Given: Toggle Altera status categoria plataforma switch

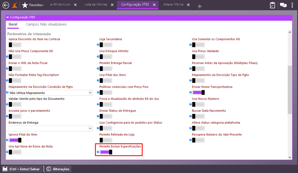Looking at the screenshot, I should 198,128.
